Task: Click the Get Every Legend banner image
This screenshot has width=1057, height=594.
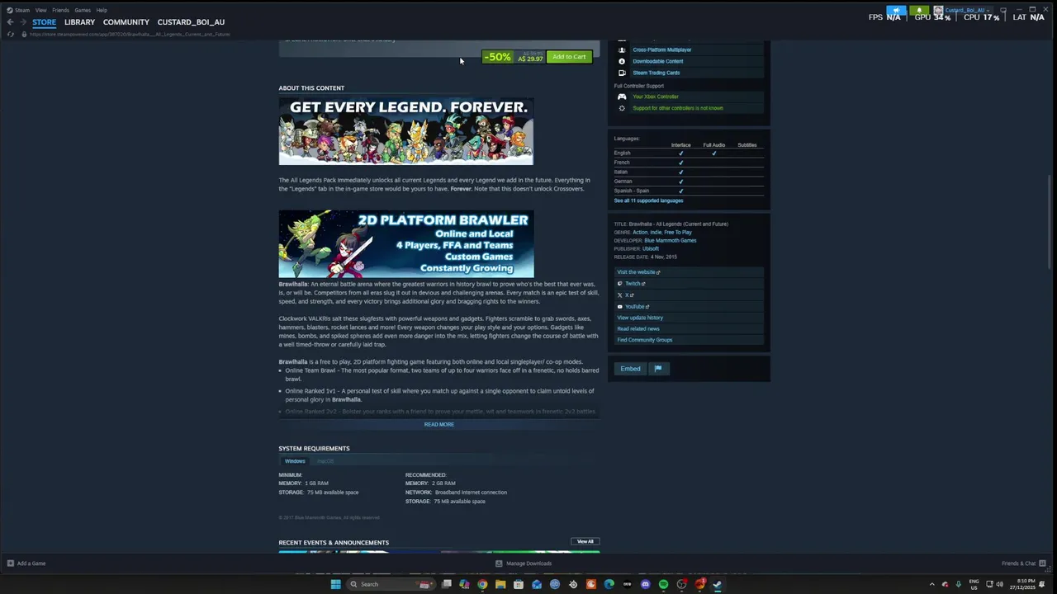Action: pyautogui.click(x=406, y=131)
